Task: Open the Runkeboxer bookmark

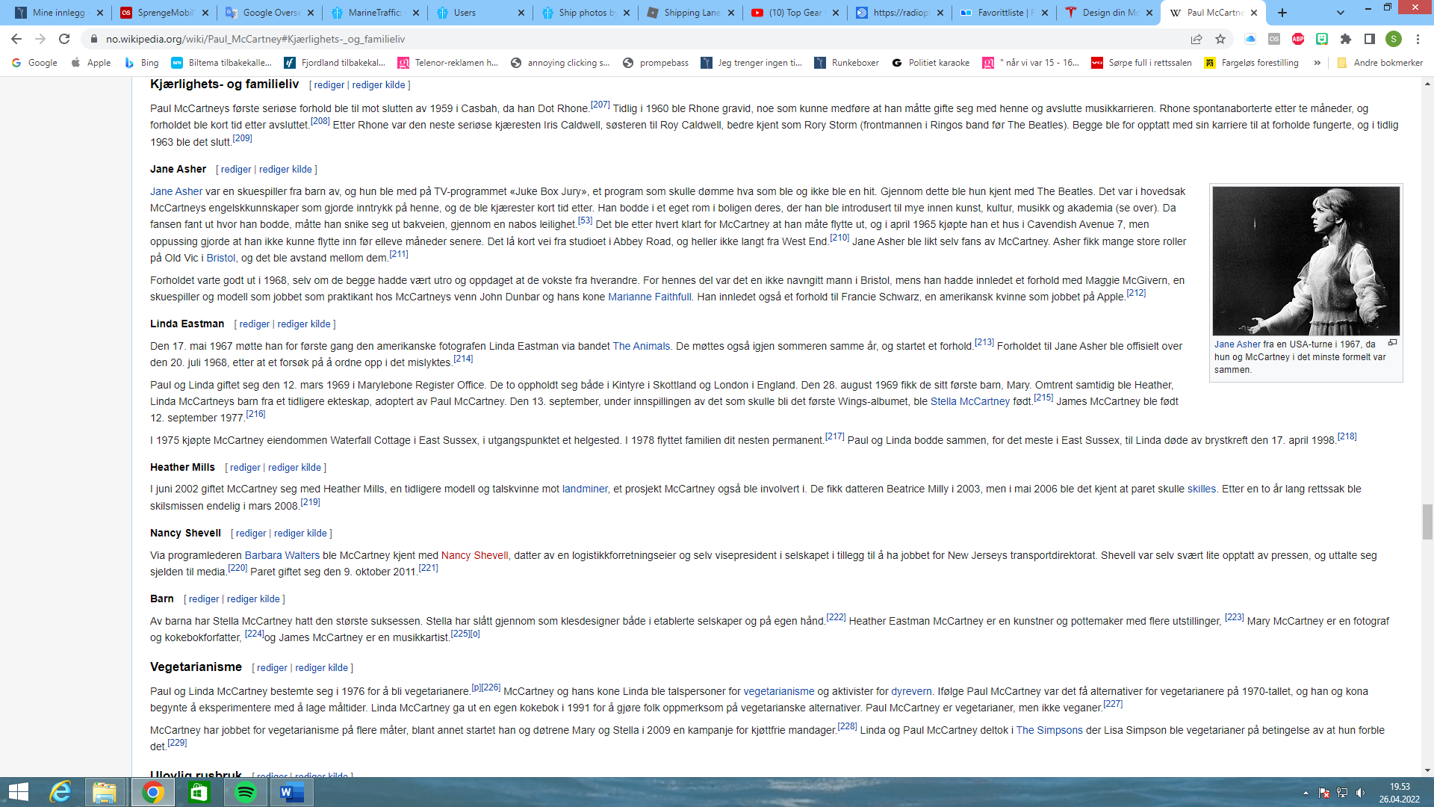Action: (846, 63)
